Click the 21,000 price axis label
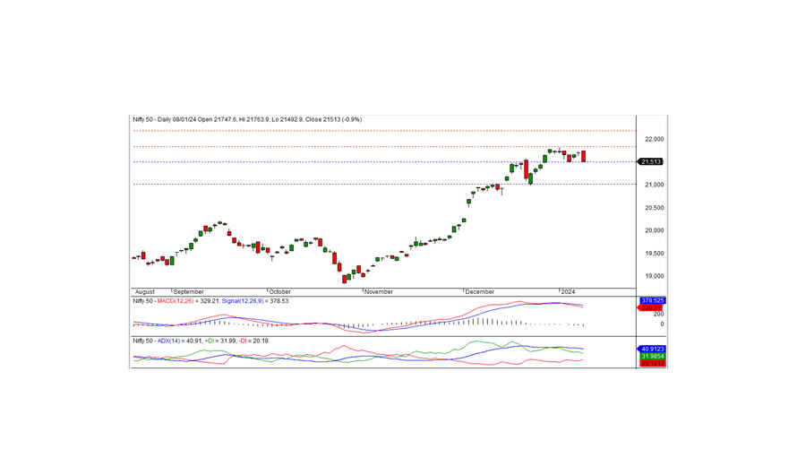Viewport: 797px width, 475px height. [x=651, y=185]
